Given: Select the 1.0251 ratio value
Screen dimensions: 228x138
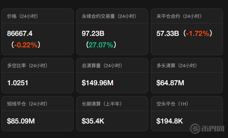Looking at the screenshot, I should 18,82.
